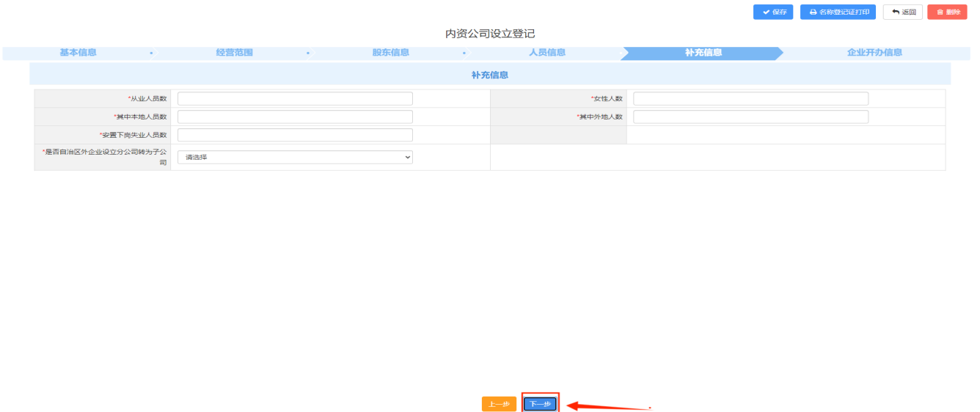Switch to the 基本信息 step tab
Image resolution: width=980 pixels, height=412 pixels.
tap(78, 53)
